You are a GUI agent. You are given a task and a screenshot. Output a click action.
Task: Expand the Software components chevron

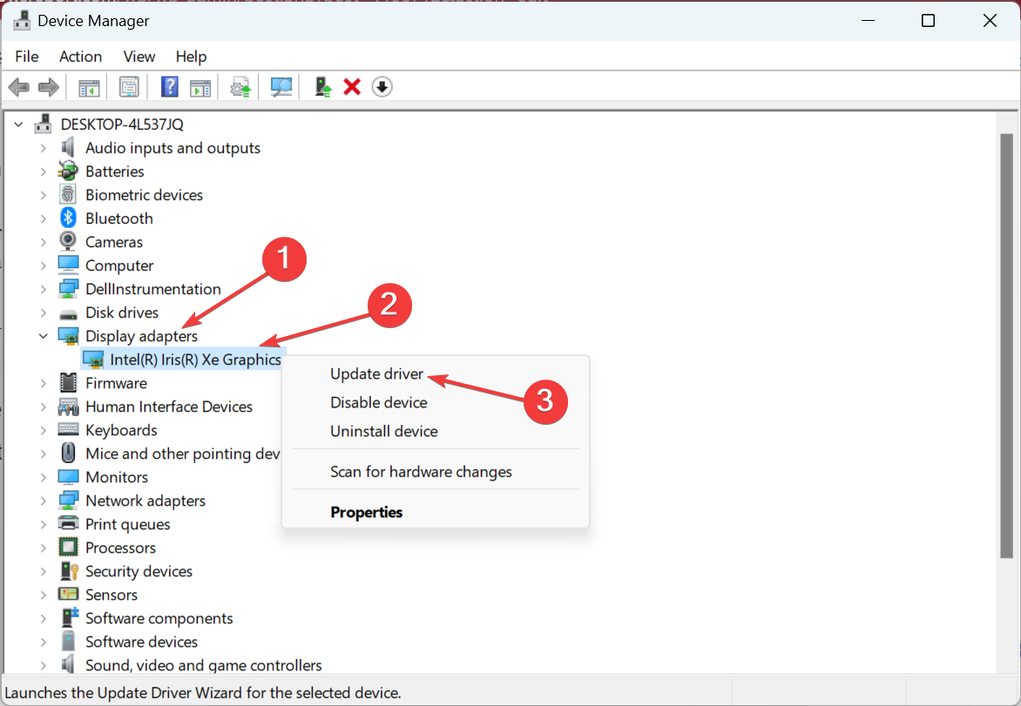coord(43,618)
